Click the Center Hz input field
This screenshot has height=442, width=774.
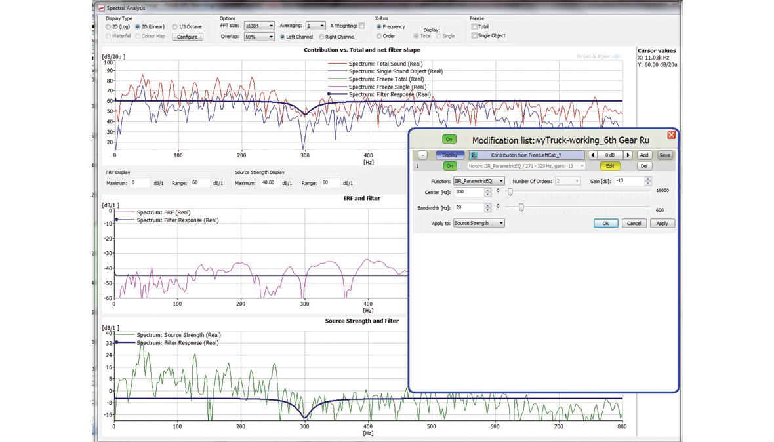click(467, 192)
